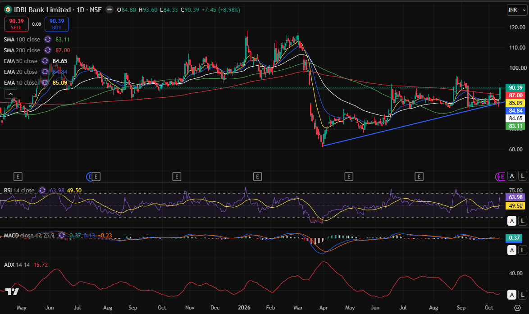Open the earnings E marker above Aug 2025
Screen dimensions: 529x314
pyautogui.click(x=96, y=177)
